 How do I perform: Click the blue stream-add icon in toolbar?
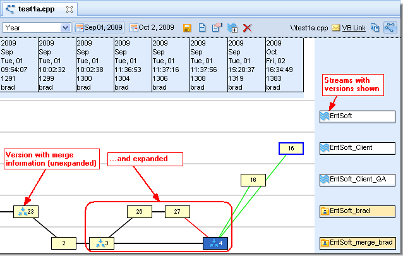(x=232, y=28)
